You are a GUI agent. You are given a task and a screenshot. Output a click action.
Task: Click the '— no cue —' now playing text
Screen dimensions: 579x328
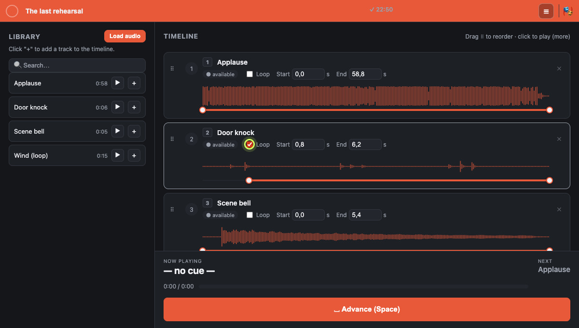coord(189,271)
